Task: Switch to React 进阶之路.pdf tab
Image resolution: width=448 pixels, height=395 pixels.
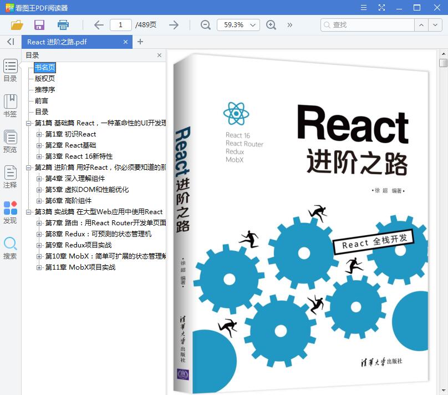Action: coord(77,42)
